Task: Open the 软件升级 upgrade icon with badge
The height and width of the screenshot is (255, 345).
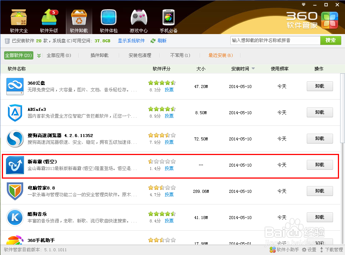Action: point(49,21)
